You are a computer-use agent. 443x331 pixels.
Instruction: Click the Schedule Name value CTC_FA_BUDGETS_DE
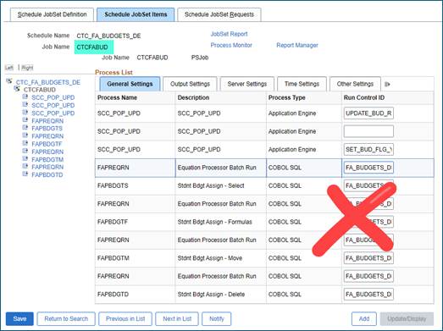pos(108,36)
